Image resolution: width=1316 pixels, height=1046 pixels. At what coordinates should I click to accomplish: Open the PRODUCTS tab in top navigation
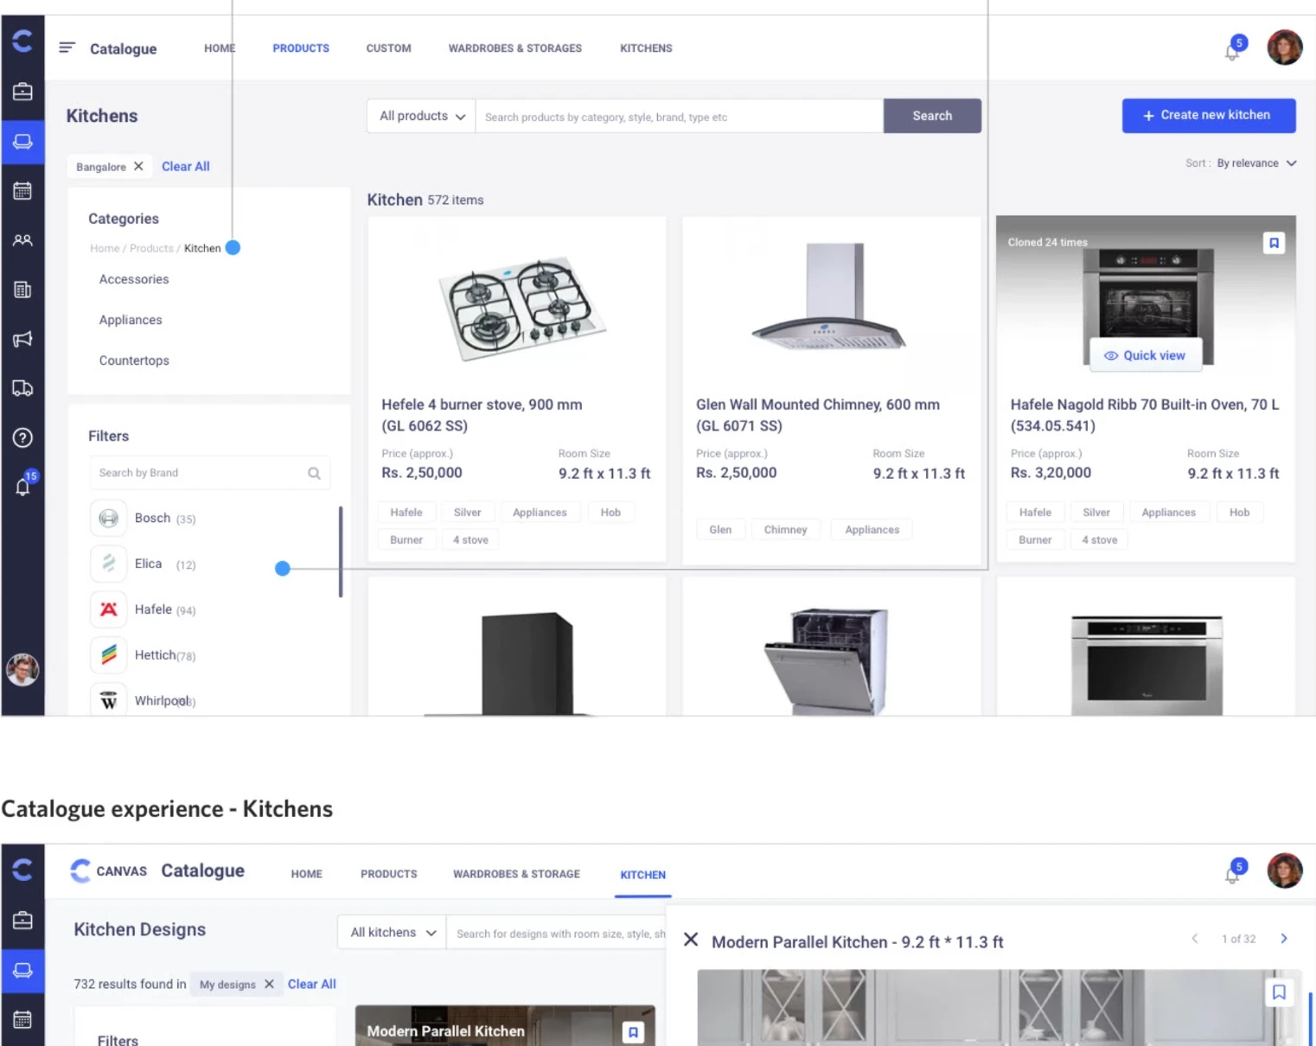click(x=301, y=48)
